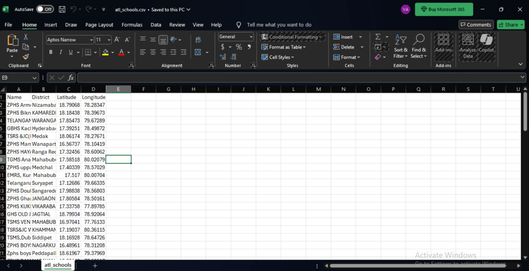Apply Accounting dollar format
This screenshot has width=529, height=271.
pyautogui.click(x=223, y=47)
